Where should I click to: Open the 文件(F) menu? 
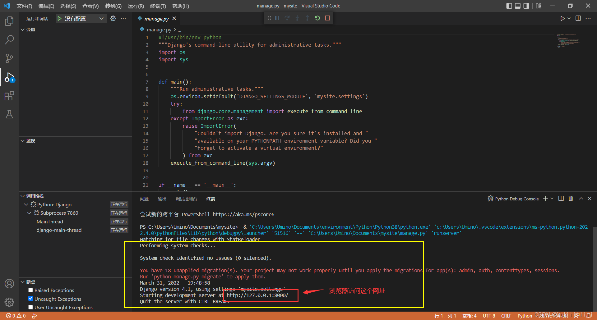click(24, 6)
